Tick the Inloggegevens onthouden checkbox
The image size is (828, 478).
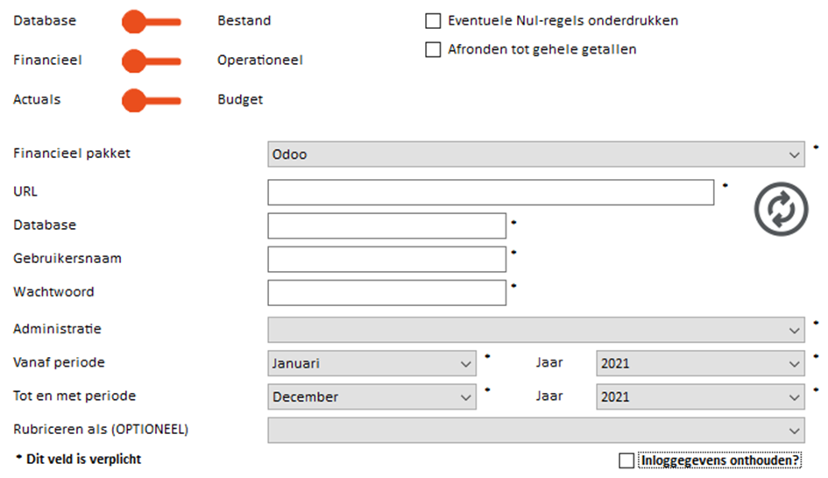[626, 460]
